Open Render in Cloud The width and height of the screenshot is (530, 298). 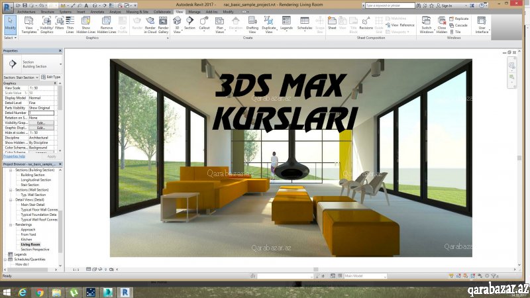150,25
